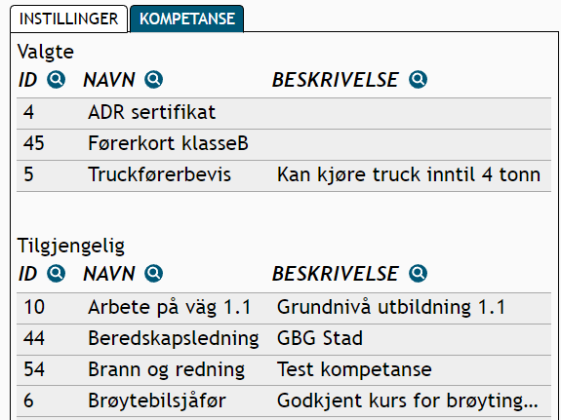Click the NAVN search icon under Tilgjengelig
The width and height of the screenshot is (561, 420).
153,274
